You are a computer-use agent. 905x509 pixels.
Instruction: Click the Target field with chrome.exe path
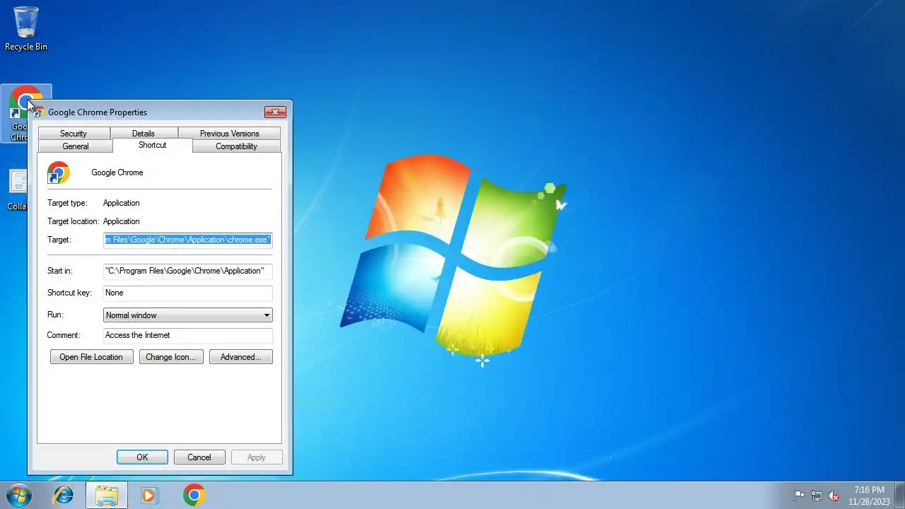tap(187, 240)
